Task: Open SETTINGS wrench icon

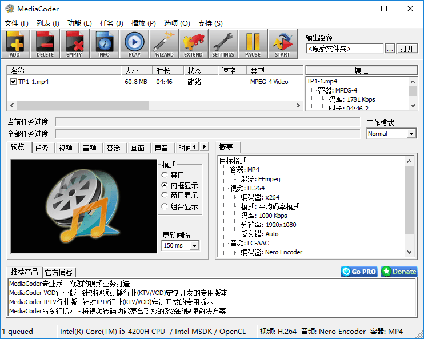Action: 223,43
